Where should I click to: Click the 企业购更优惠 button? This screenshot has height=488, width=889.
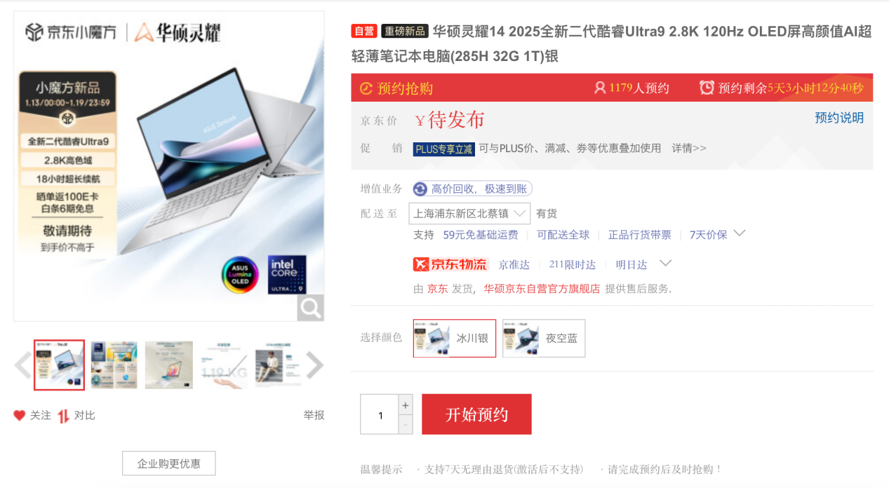168,463
